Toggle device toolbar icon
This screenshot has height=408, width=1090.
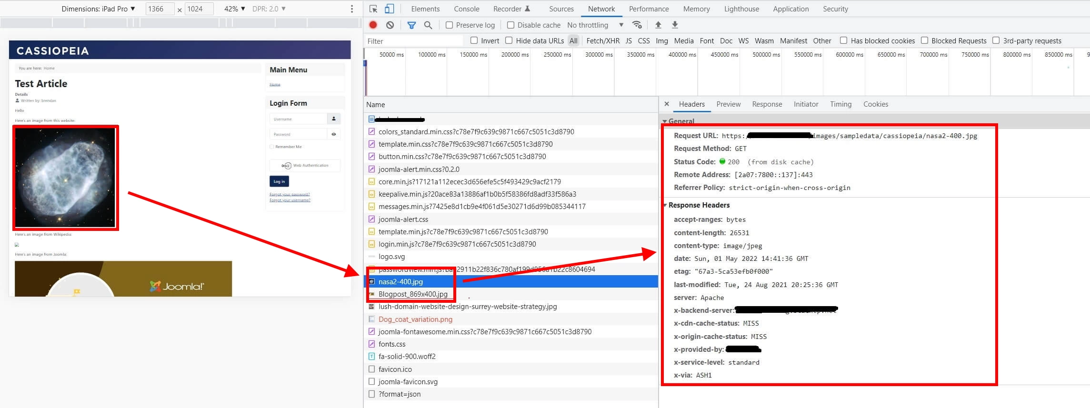click(x=389, y=9)
